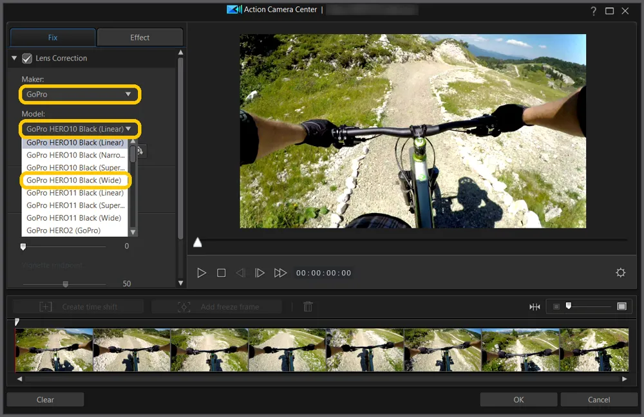Click the fit timeline to window icon
This screenshot has width=644, height=417.
[x=535, y=306]
